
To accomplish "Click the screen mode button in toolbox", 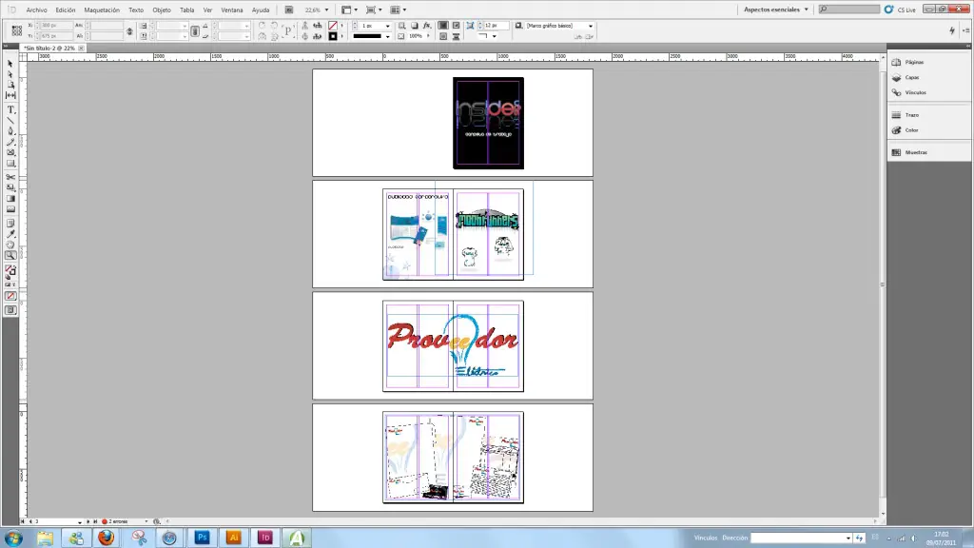I will 10,310.
